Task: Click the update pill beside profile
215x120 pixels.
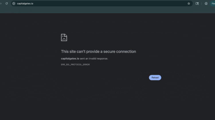Action: 213,3
